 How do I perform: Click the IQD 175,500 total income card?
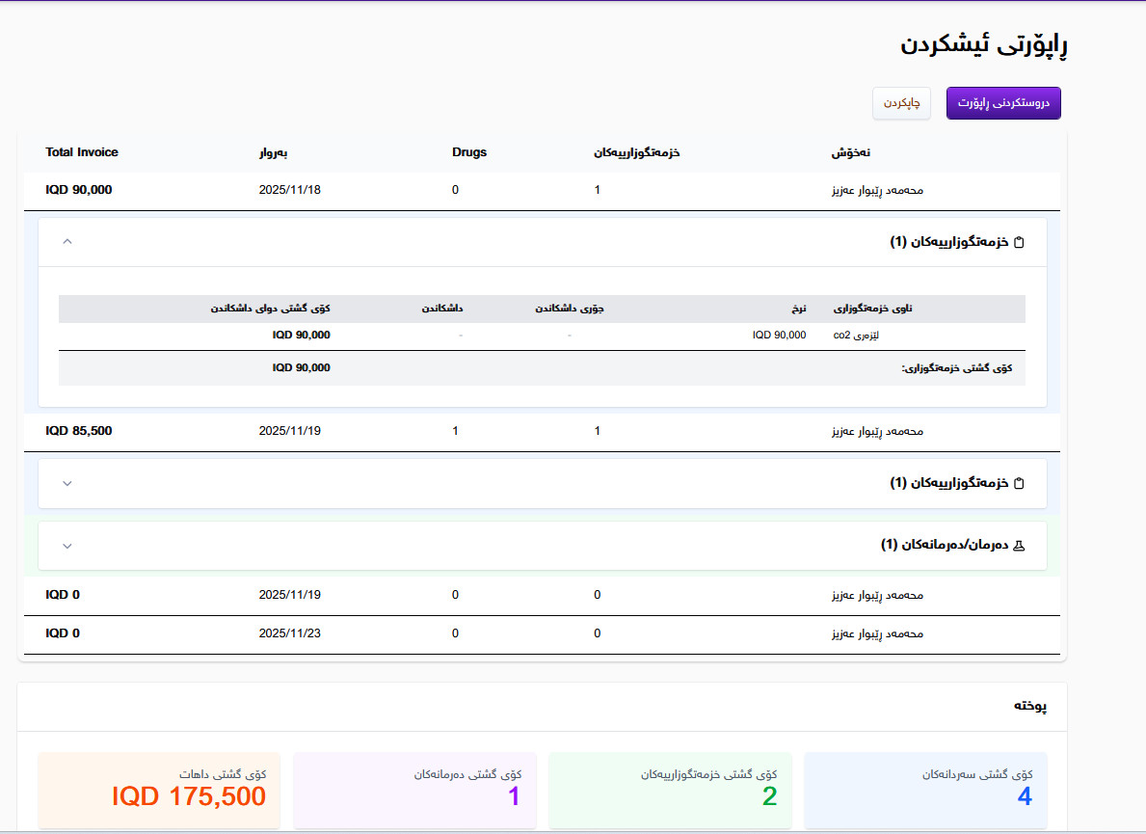[159, 791]
